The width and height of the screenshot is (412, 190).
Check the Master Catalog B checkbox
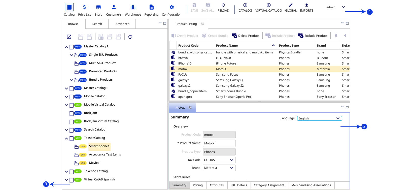click(x=72, y=88)
